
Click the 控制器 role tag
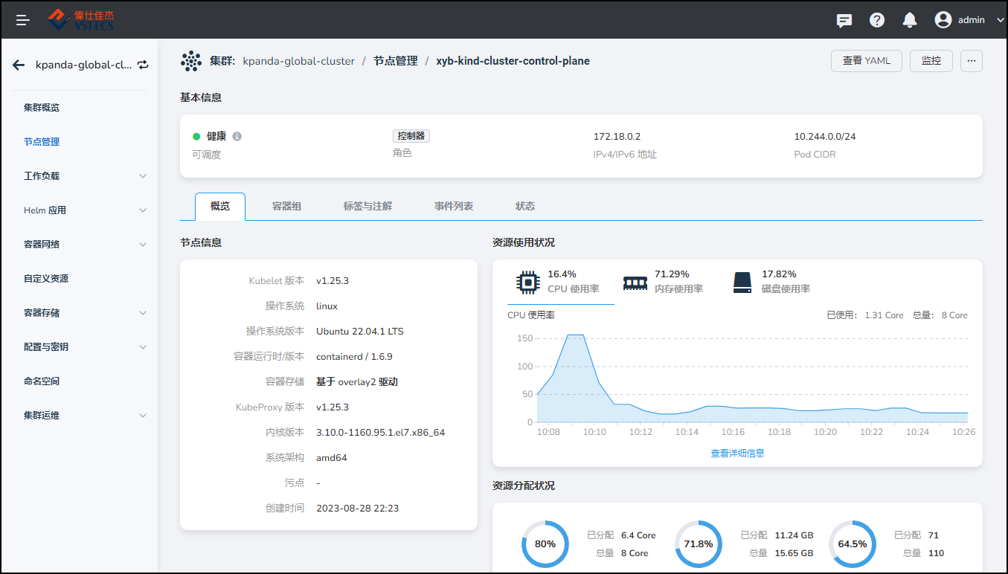411,136
